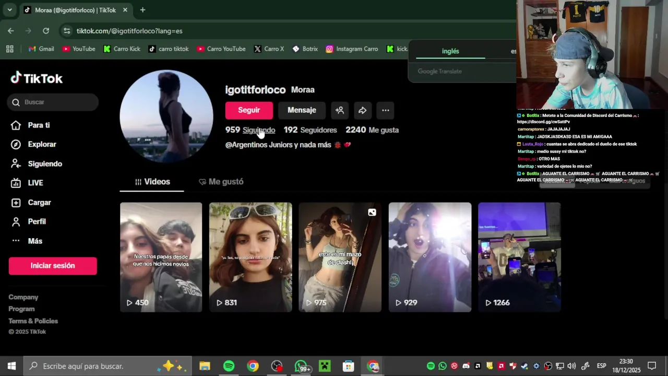This screenshot has height=376, width=668.
Task: Open the notification center icon
Action: click(651, 366)
